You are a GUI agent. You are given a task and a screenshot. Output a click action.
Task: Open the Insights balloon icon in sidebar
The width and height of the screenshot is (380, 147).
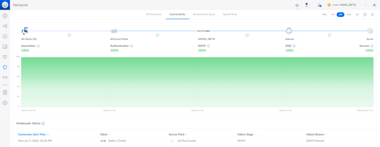coord(5,67)
